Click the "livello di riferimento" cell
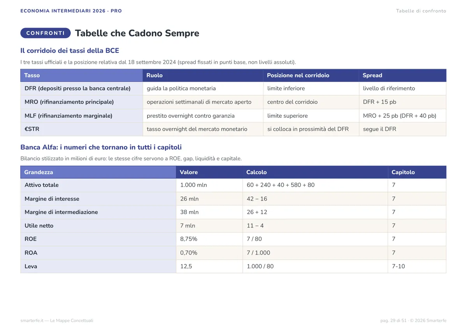The width and height of the screenshot is (467, 330). click(x=403, y=89)
